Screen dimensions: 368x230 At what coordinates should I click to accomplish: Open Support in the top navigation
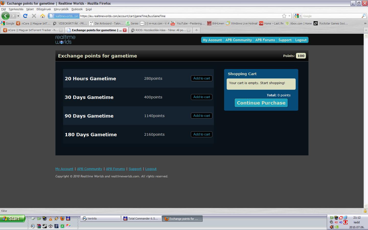coord(285,40)
